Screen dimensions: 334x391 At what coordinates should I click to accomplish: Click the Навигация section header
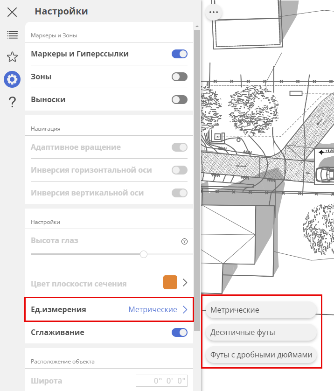[x=46, y=129]
